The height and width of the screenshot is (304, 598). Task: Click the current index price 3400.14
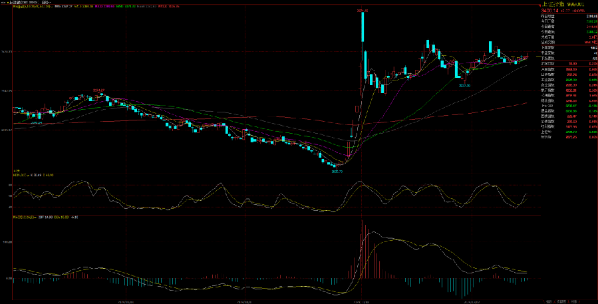[x=549, y=11]
